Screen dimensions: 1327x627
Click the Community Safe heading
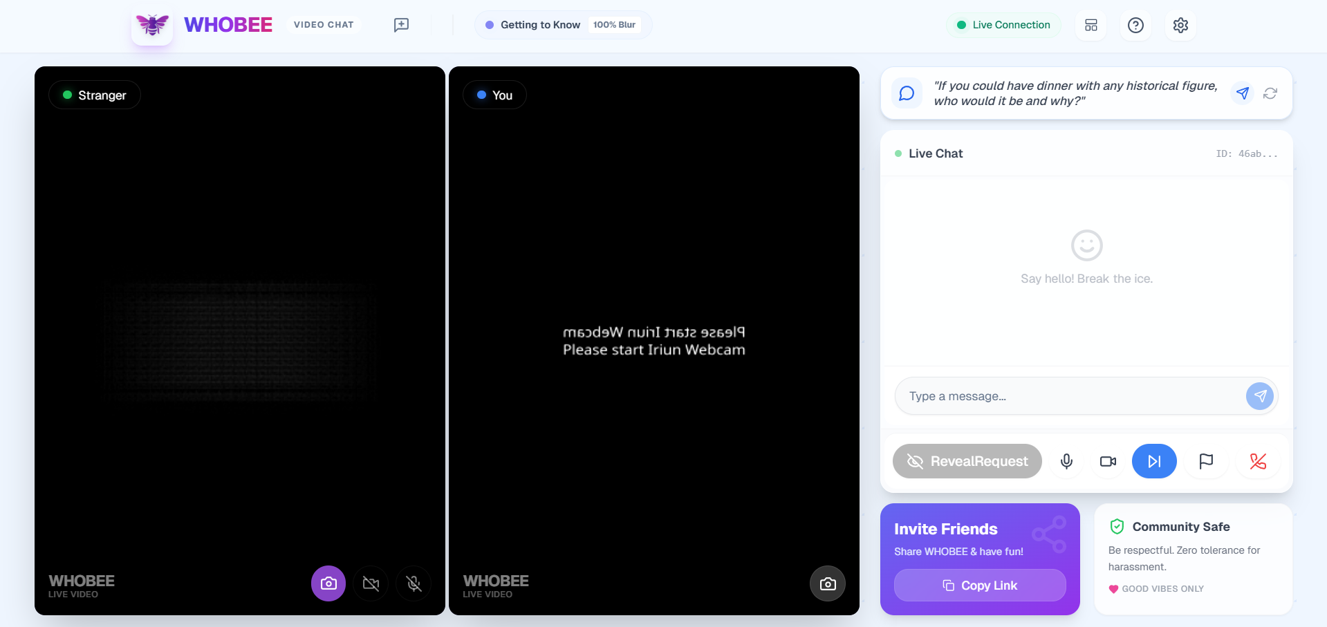pos(1181,527)
